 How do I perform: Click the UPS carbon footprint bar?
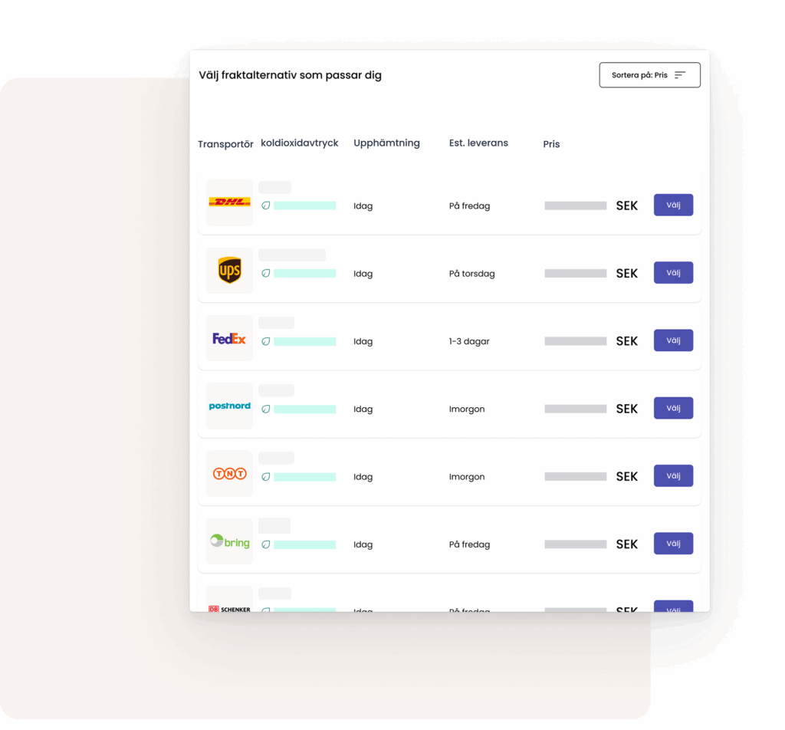[305, 274]
